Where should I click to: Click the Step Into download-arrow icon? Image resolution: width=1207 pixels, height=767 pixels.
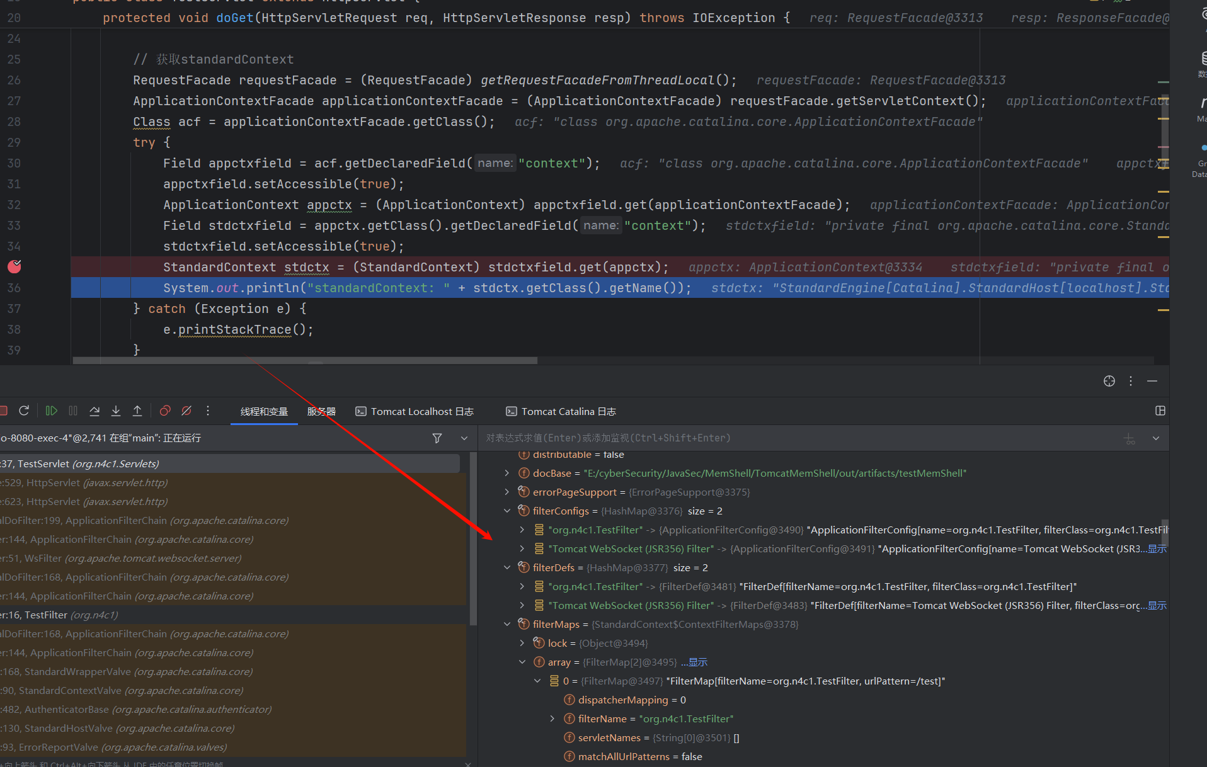(x=116, y=411)
